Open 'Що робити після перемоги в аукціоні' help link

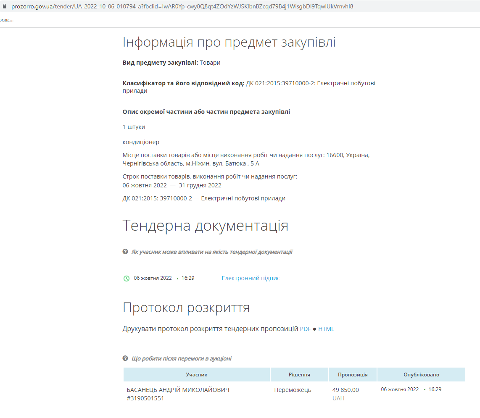[x=182, y=359]
